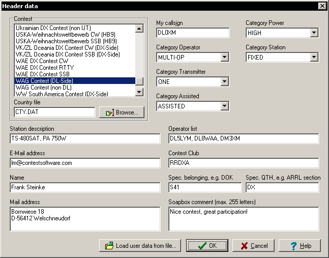Close the Header data dialog

point(322,6)
